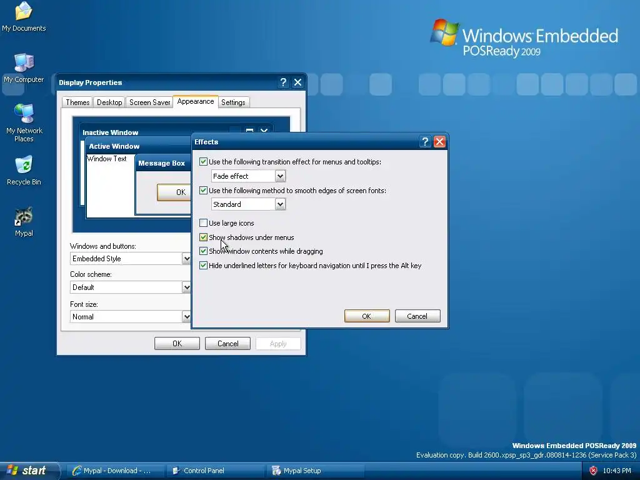Image resolution: width=640 pixels, height=480 pixels.
Task: Open the Font size Normal dropdown
Action: coord(130,317)
